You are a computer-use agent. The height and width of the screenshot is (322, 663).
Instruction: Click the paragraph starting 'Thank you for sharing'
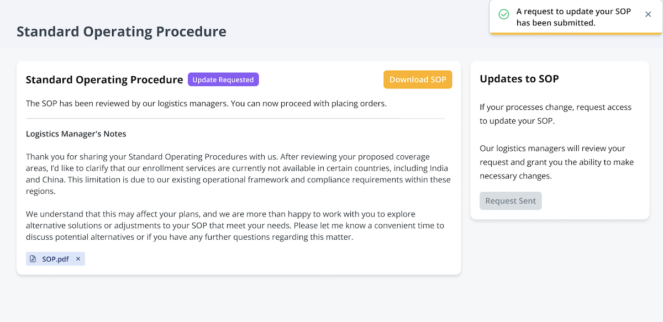click(x=238, y=174)
